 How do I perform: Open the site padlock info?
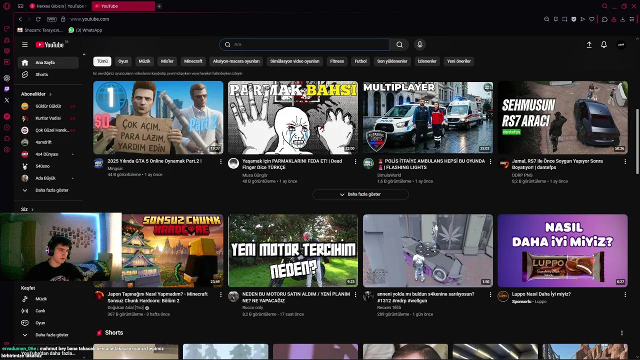63,19
